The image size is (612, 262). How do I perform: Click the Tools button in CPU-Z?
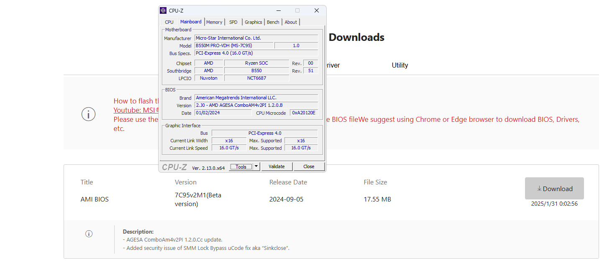click(x=241, y=166)
